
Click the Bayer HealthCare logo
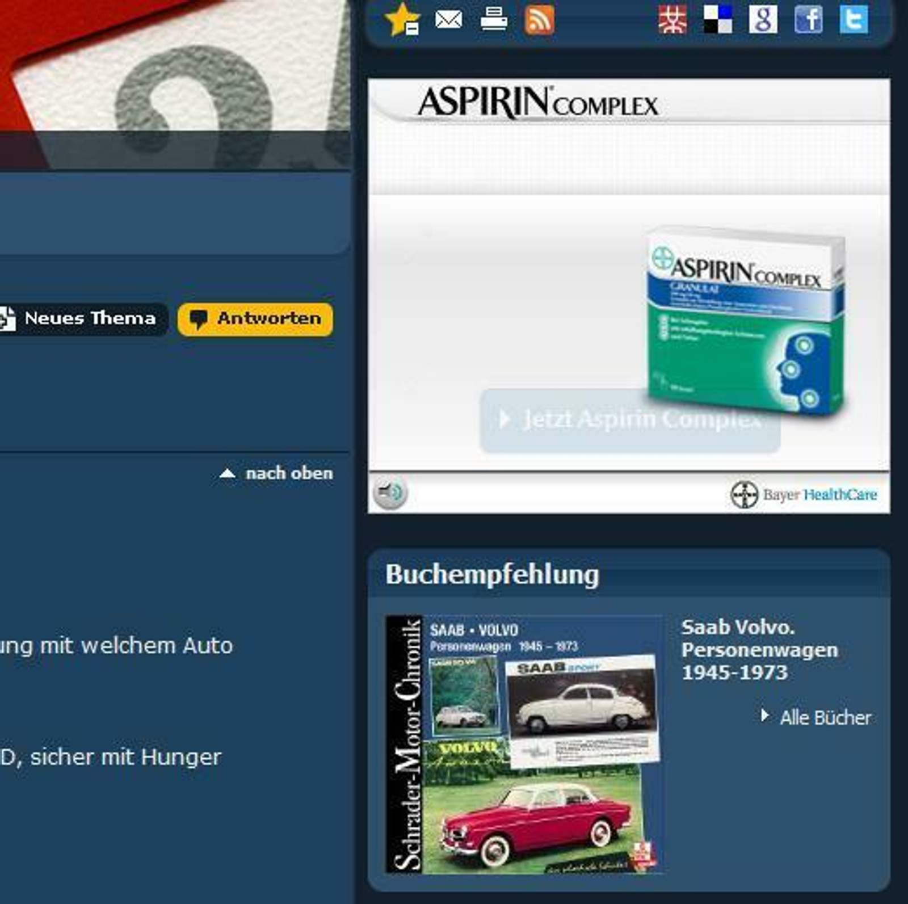pos(804,495)
